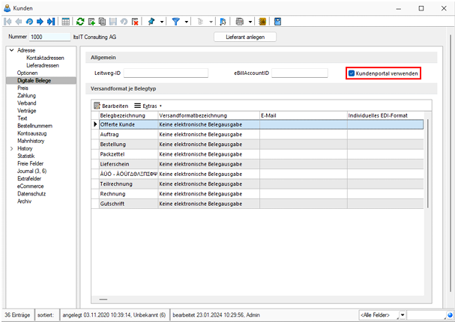Viewport: 455px width, 322px height.
Task: Expand the History tree node
Action: [x=11, y=148]
